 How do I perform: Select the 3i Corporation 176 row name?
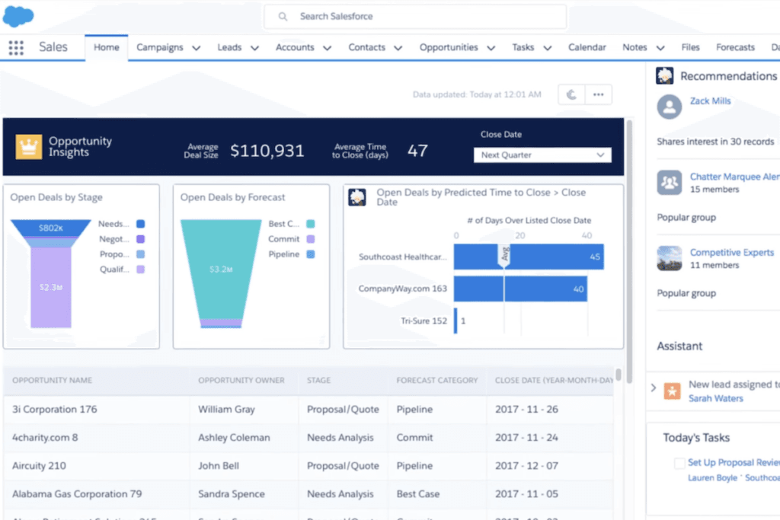point(55,409)
